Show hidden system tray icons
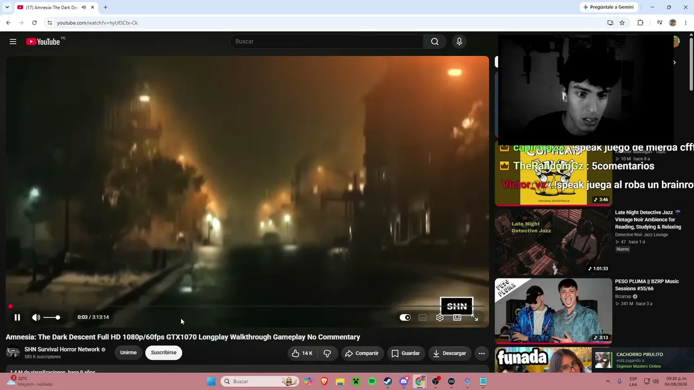Image resolution: width=694 pixels, height=390 pixels. [607, 381]
